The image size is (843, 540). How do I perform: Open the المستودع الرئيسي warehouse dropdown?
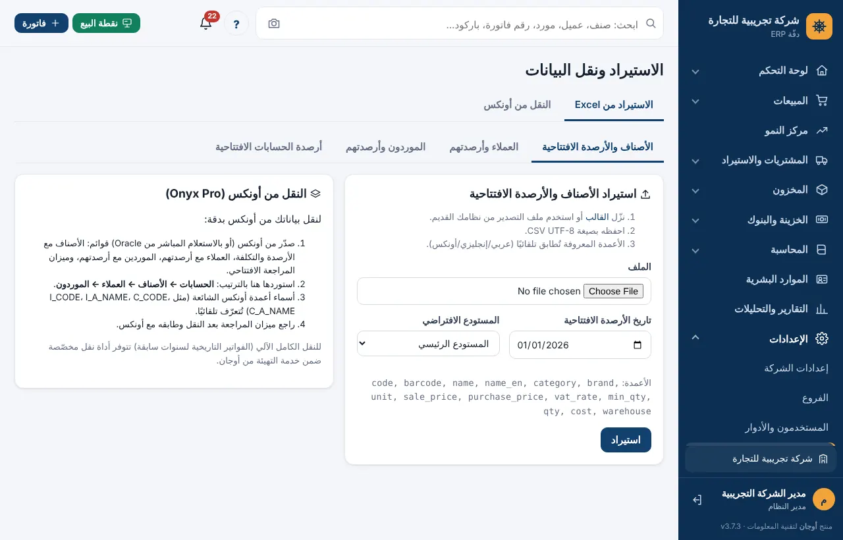[x=428, y=344]
